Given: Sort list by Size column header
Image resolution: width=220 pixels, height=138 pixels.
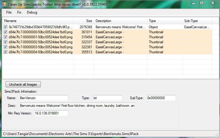Looking at the screenshot, I should pos(84,21).
